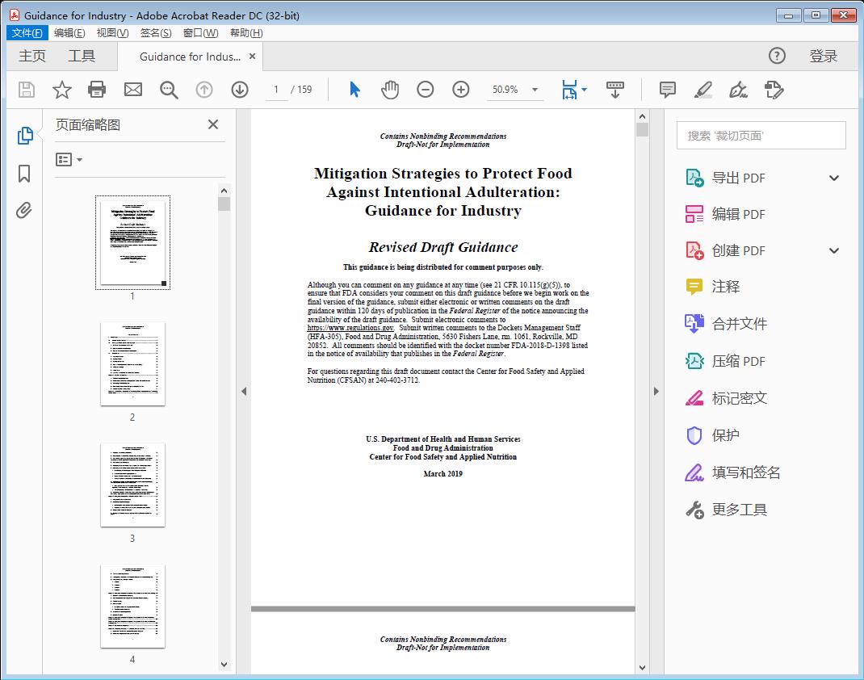
Task: Toggle the selection arrow tool
Action: click(x=354, y=90)
